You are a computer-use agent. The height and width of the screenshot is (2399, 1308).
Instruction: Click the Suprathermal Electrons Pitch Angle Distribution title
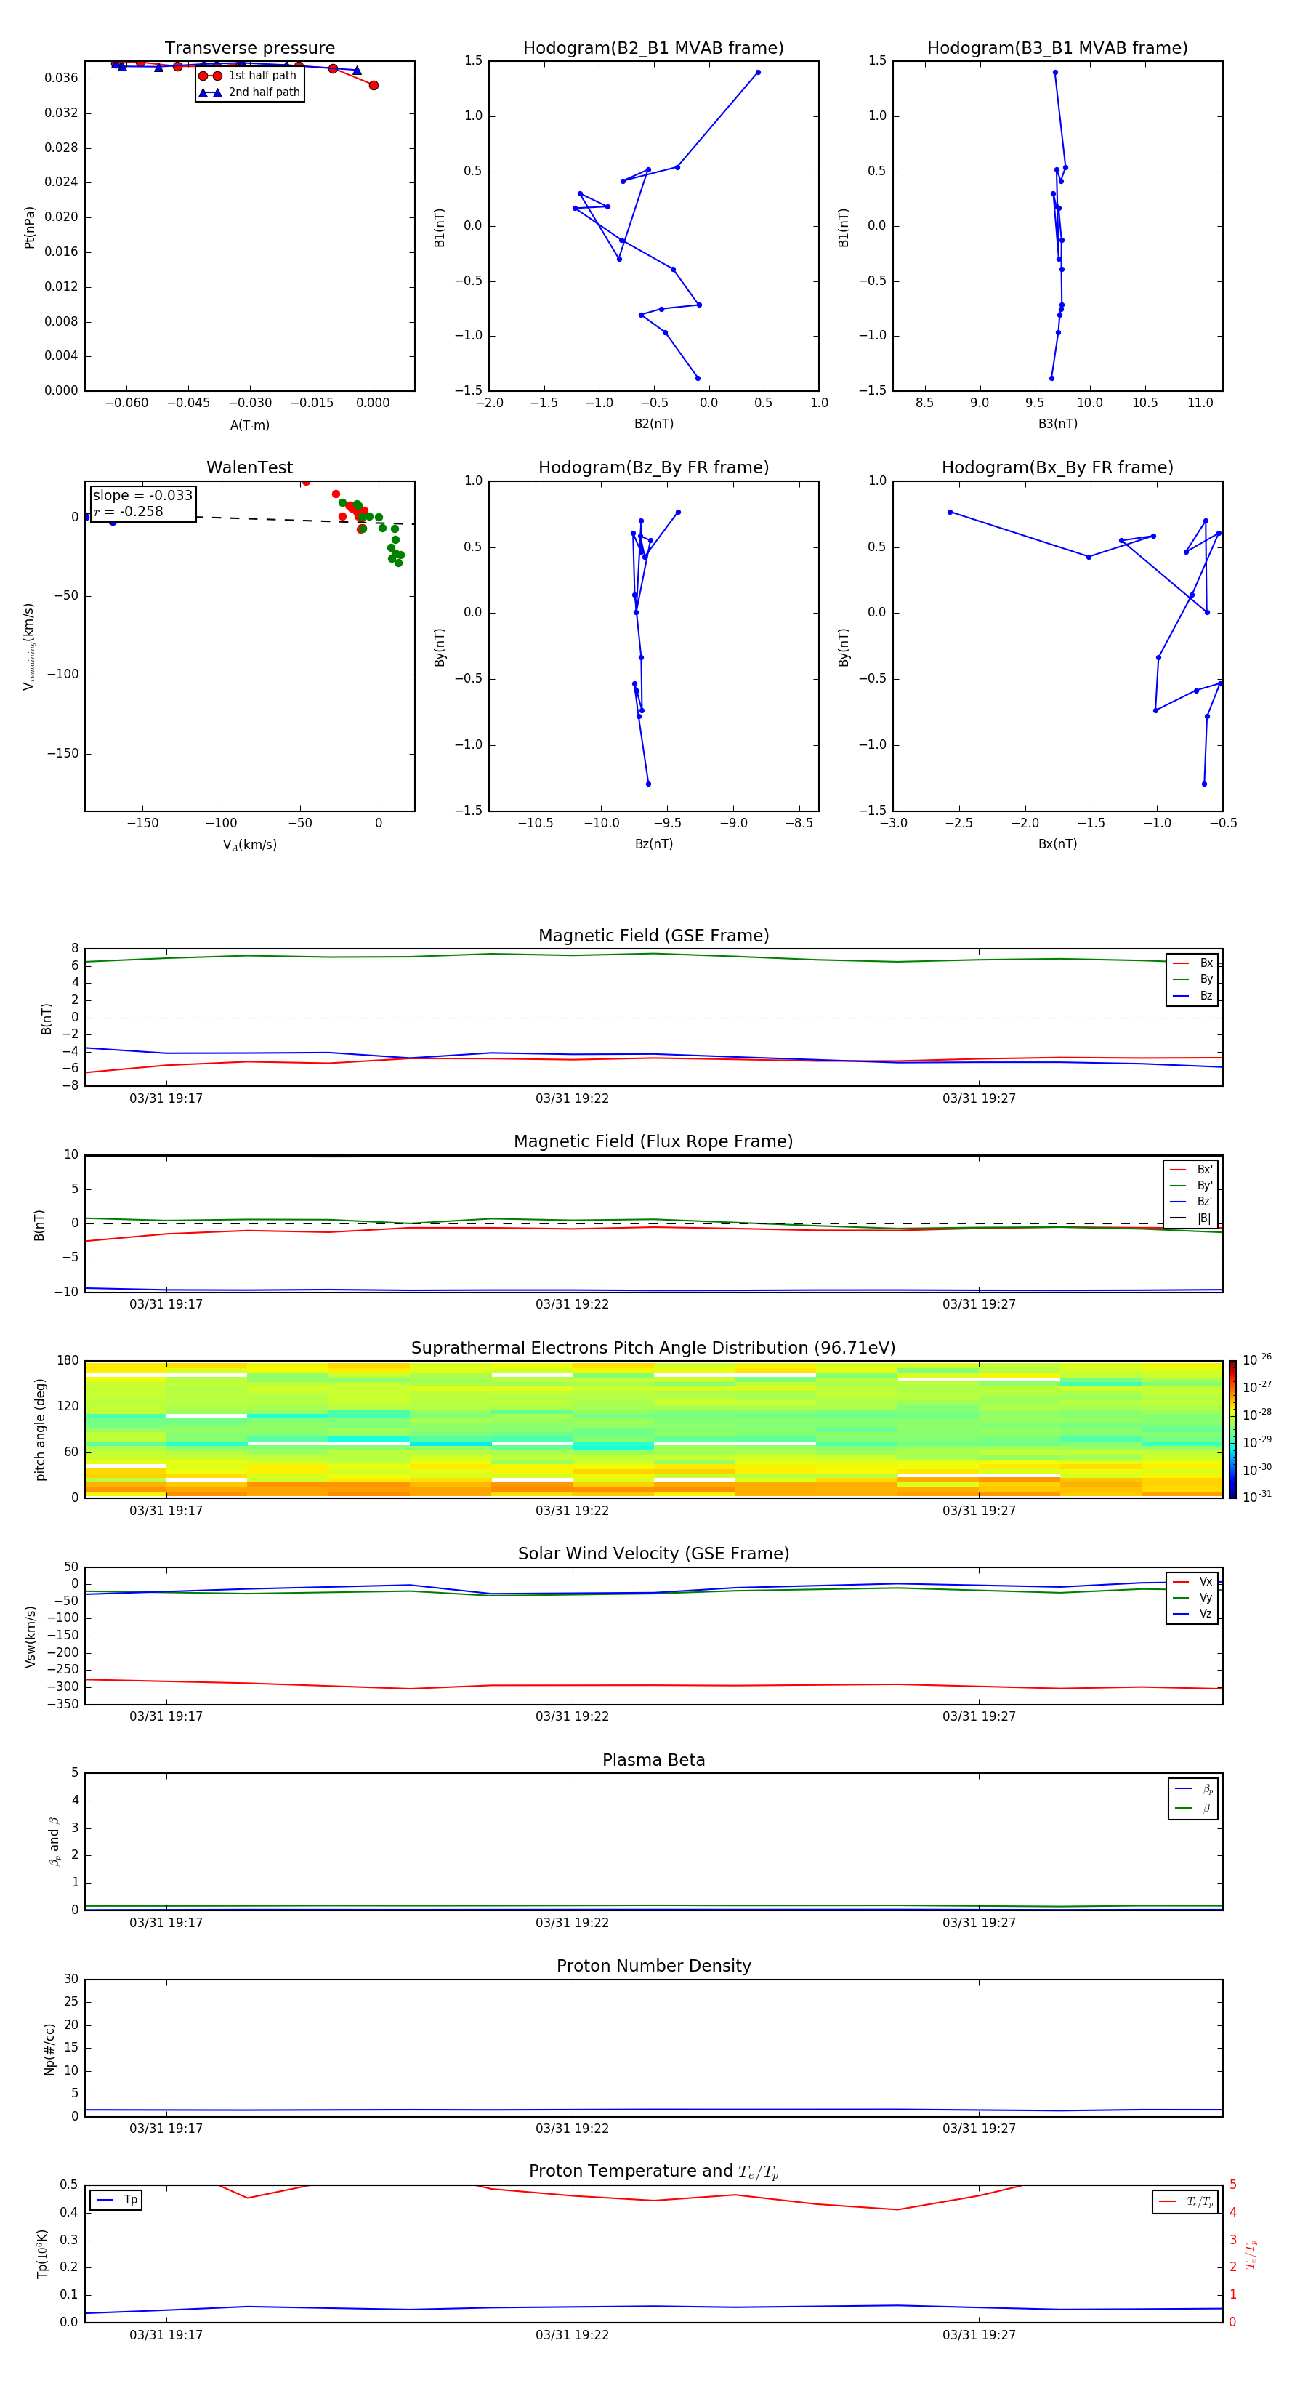click(x=653, y=1349)
